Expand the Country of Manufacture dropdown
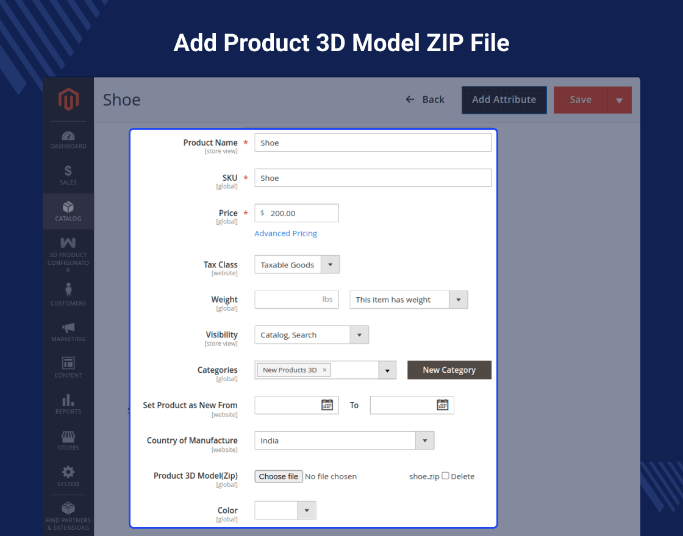This screenshot has height=536, width=683. coord(424,440)
